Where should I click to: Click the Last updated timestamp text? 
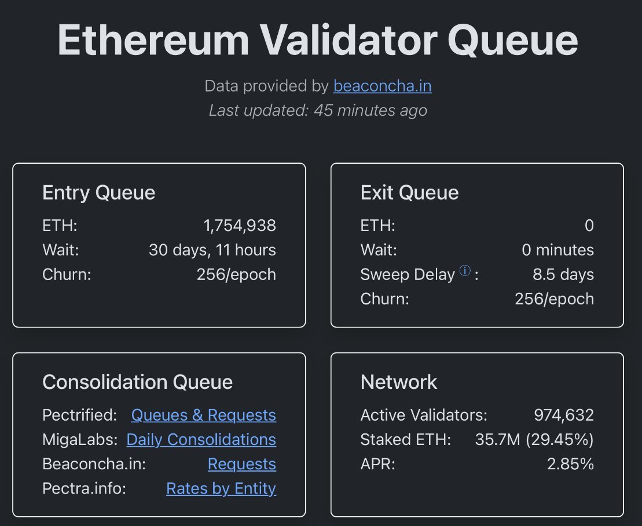click(318, 111)
